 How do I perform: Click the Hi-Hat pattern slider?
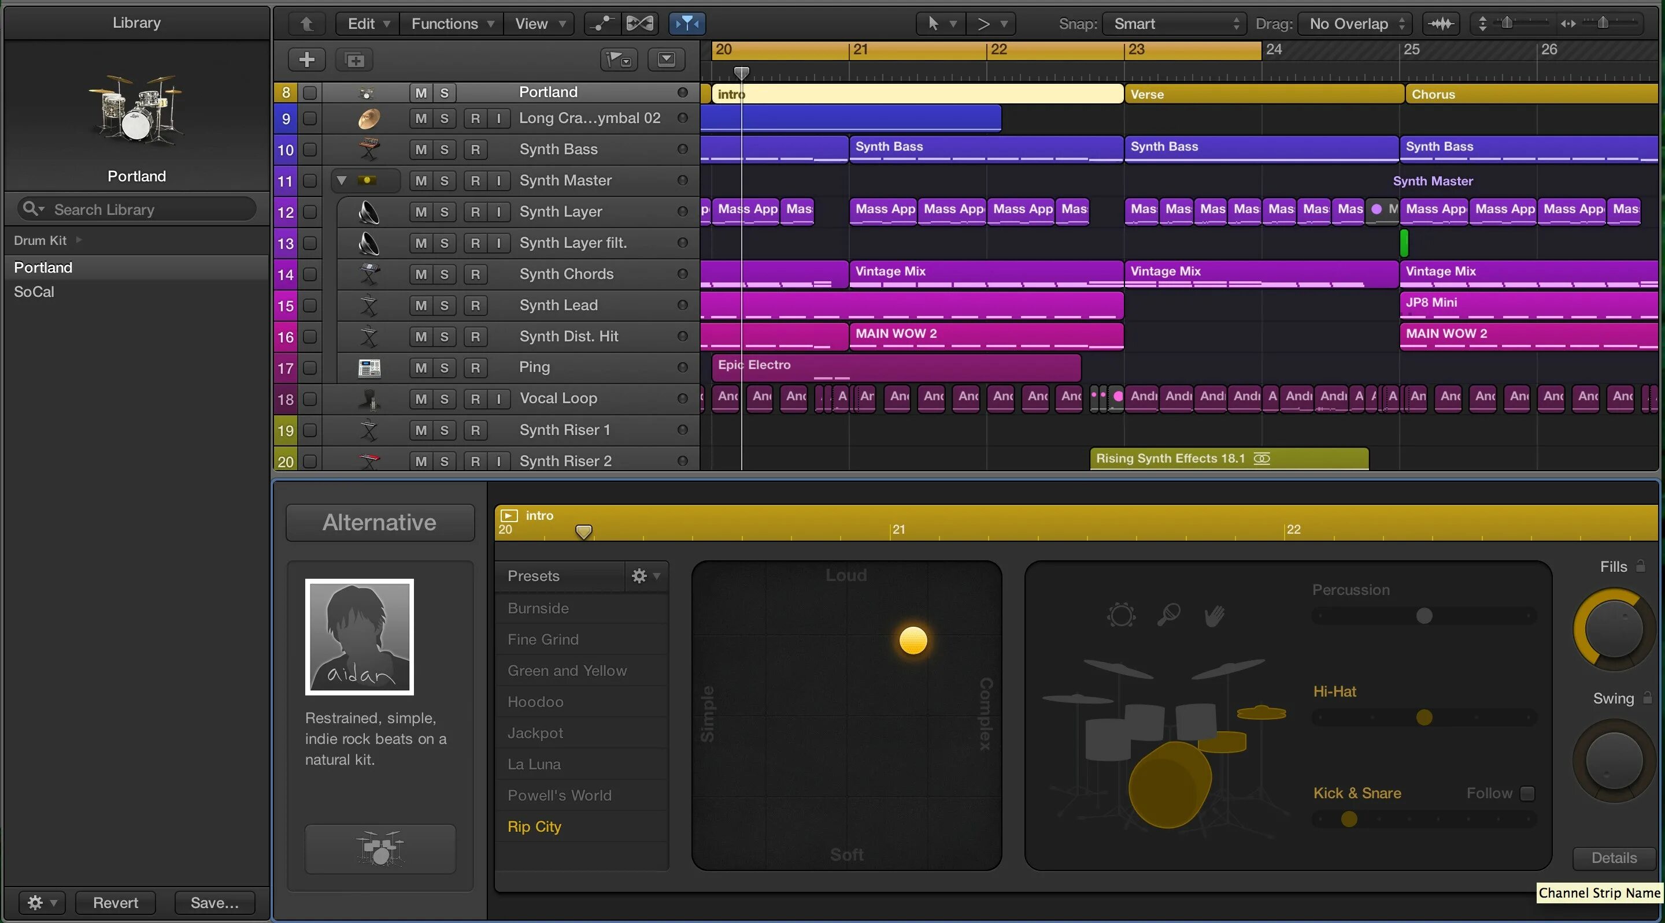[x=1423, y=717]
